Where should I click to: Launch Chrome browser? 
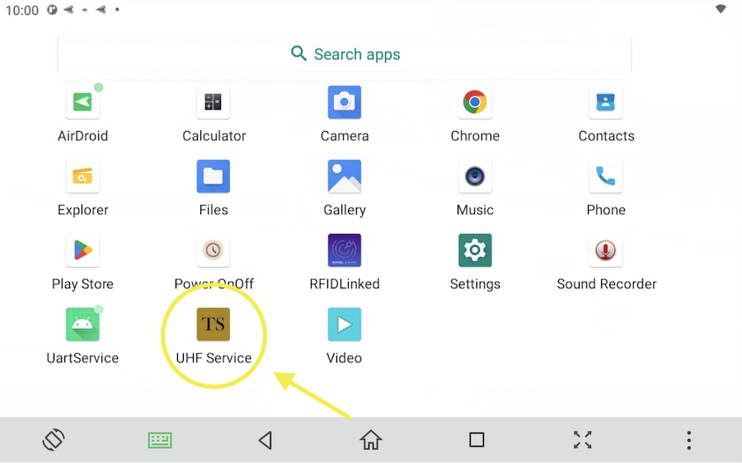(x=475, y=102)
